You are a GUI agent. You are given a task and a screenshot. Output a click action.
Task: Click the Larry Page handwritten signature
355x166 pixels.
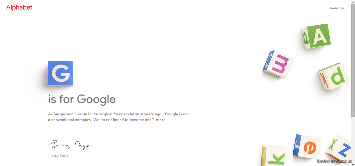tap(69, 144)
